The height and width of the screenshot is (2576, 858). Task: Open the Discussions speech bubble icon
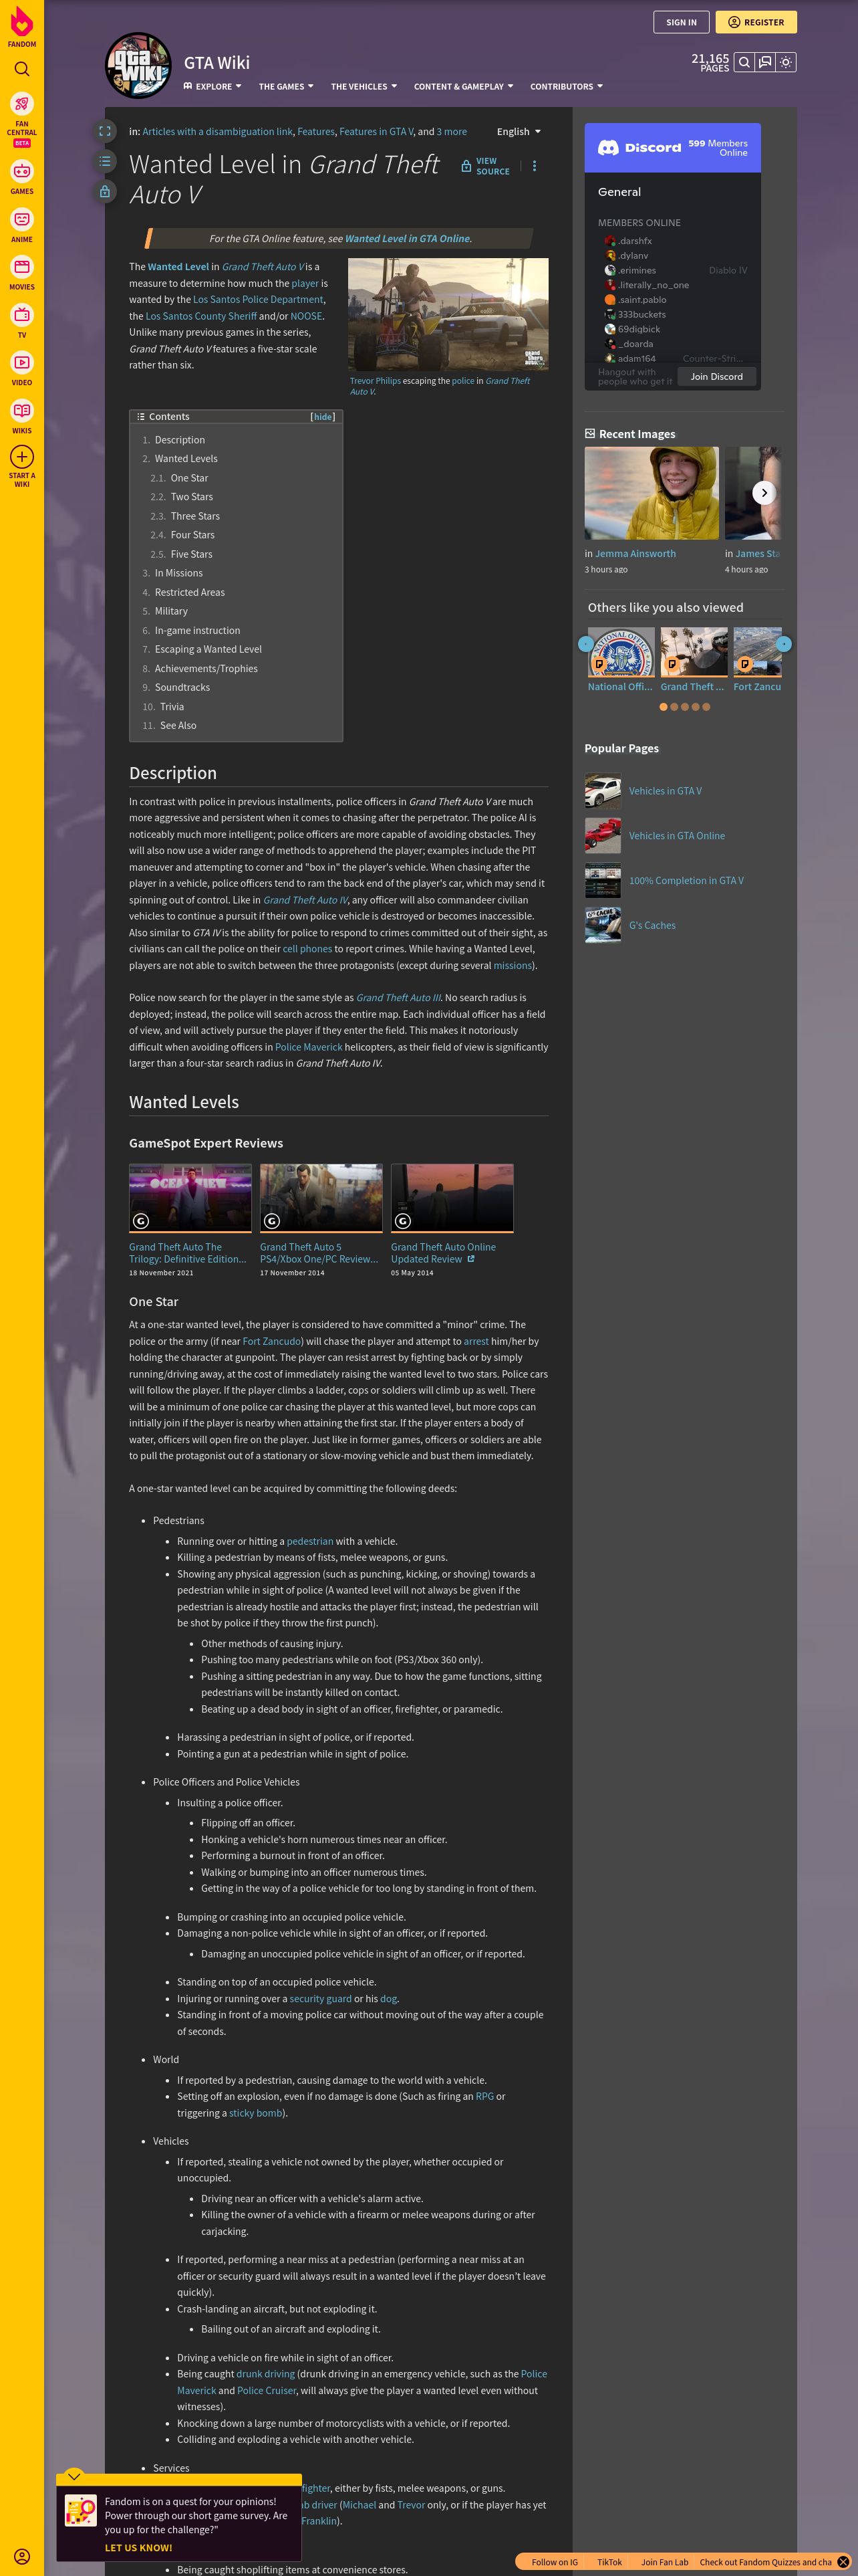pyautogui.click(x=765, y=62)
